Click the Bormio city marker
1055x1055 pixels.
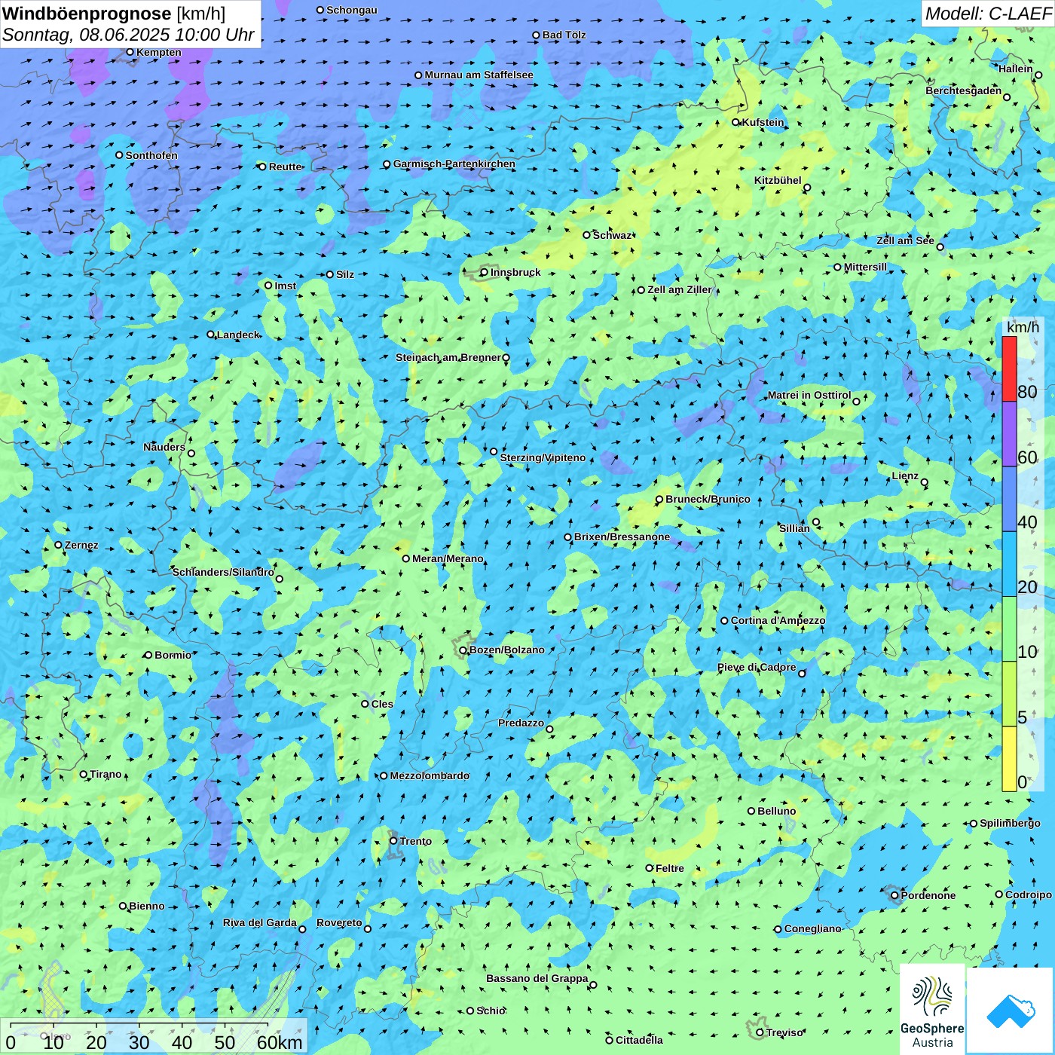148,655
